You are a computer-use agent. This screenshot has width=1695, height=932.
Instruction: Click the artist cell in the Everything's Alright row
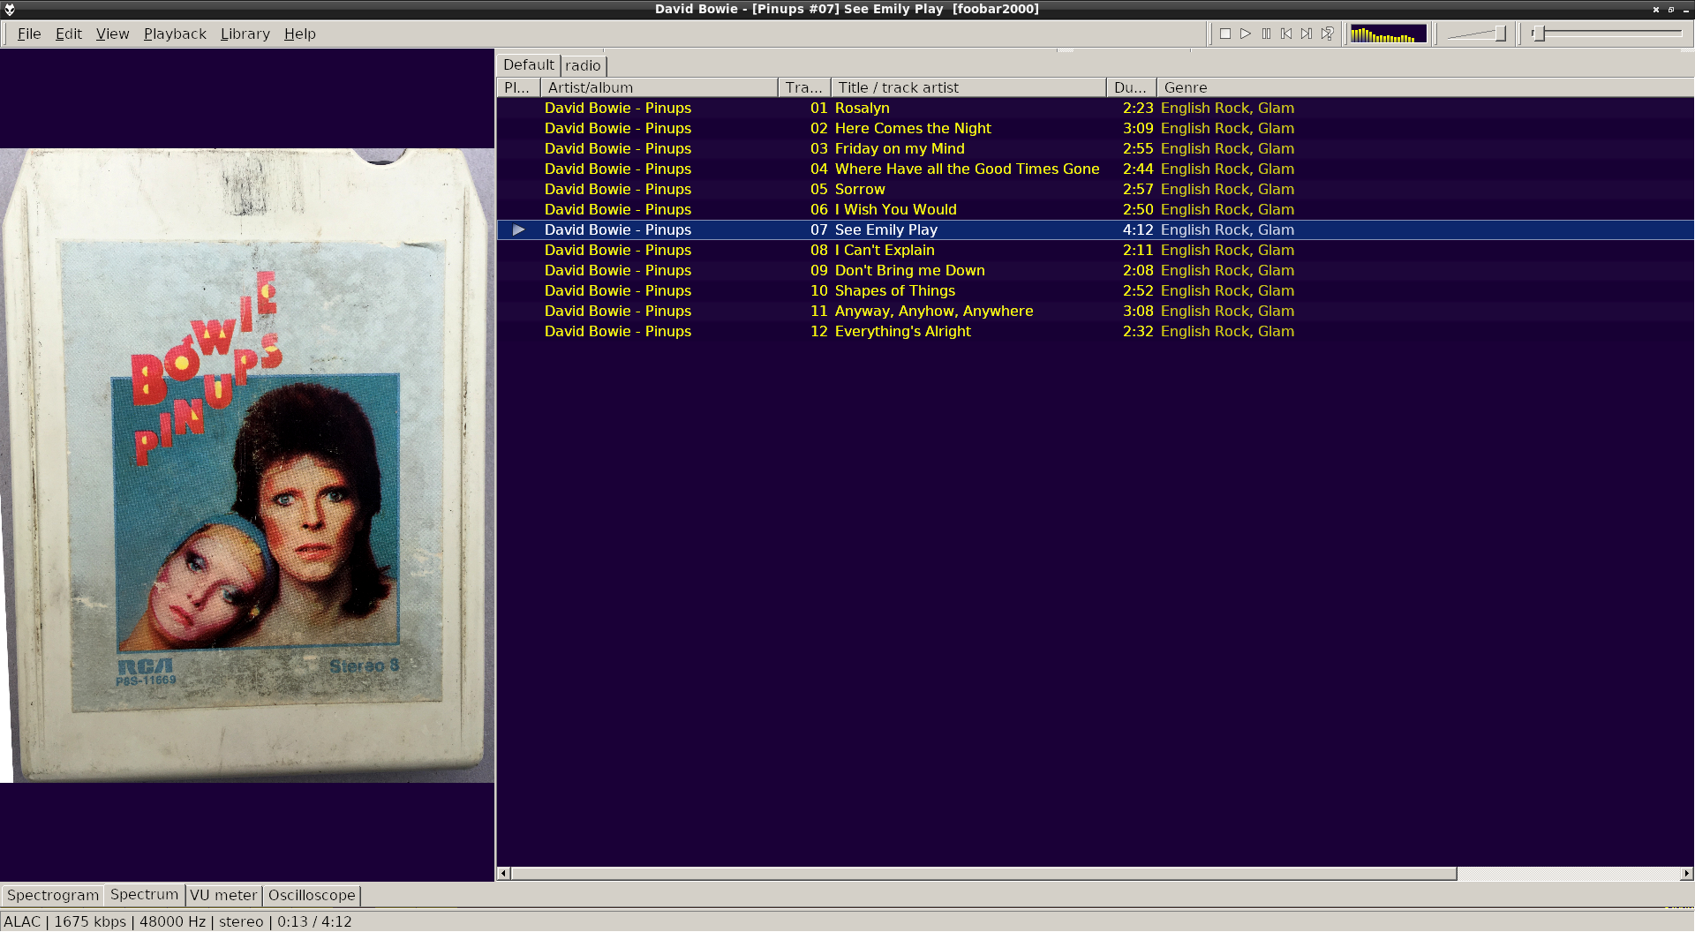point(618,331)
